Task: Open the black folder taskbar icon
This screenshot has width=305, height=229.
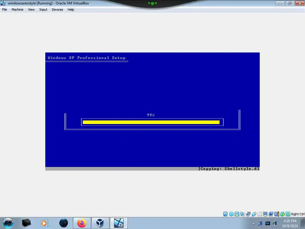Action: tap(26, 223)
